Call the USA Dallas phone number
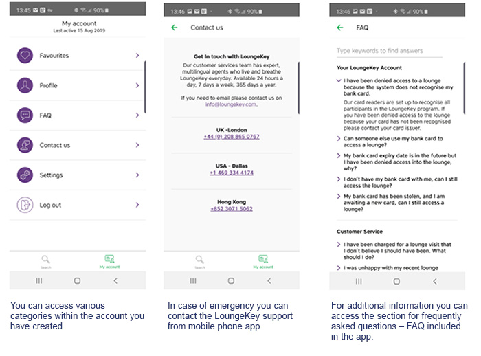Viewport: 481px width, 356px height. coord(231,173)
